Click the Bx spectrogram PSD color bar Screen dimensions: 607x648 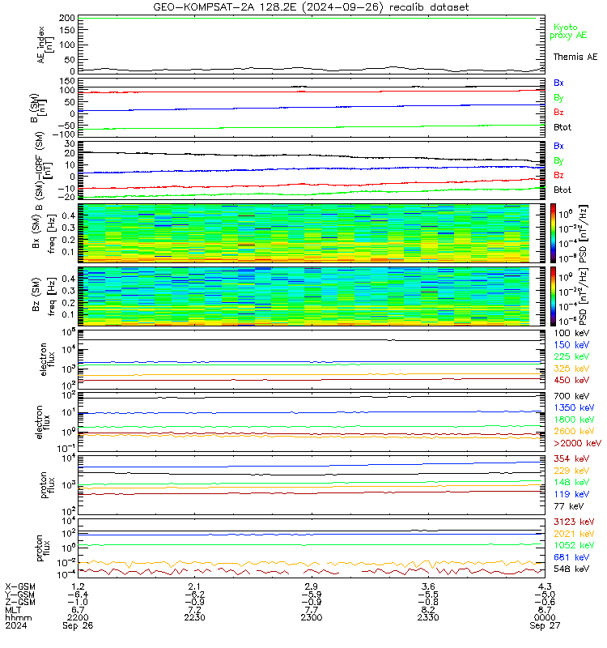[553, 233]
